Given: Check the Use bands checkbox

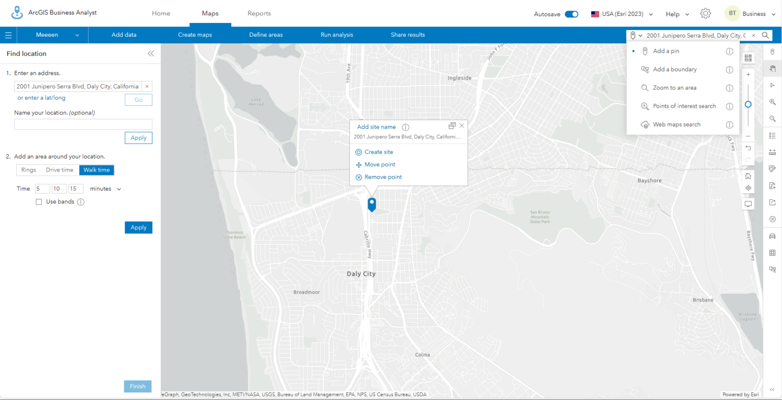Looking at the screenshot, I should click(39, 202).
